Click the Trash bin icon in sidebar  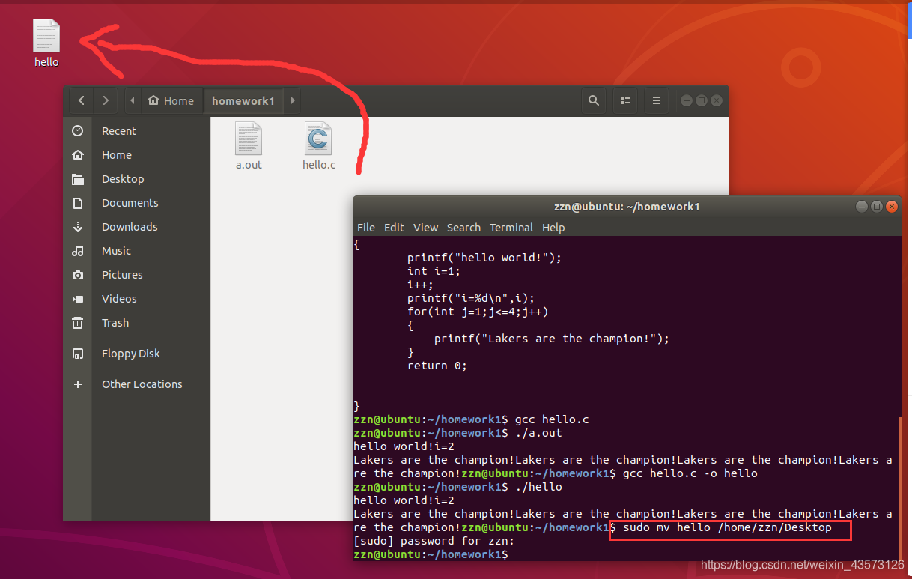pos(78,323)
